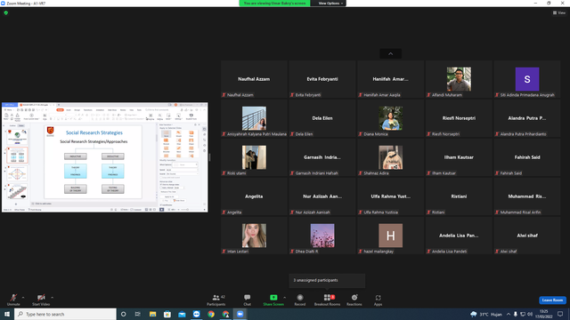The height and width of the screenshot is (320, 570).
Task: Select Riski utami's profile picture
Action: 254,157
